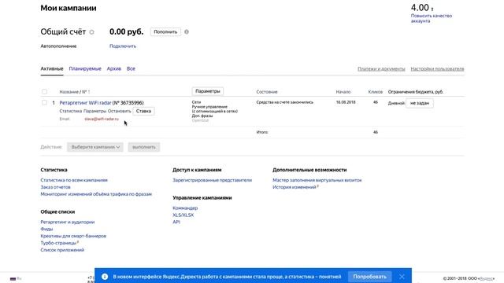Sort by Название / № column header

(75, 92)
